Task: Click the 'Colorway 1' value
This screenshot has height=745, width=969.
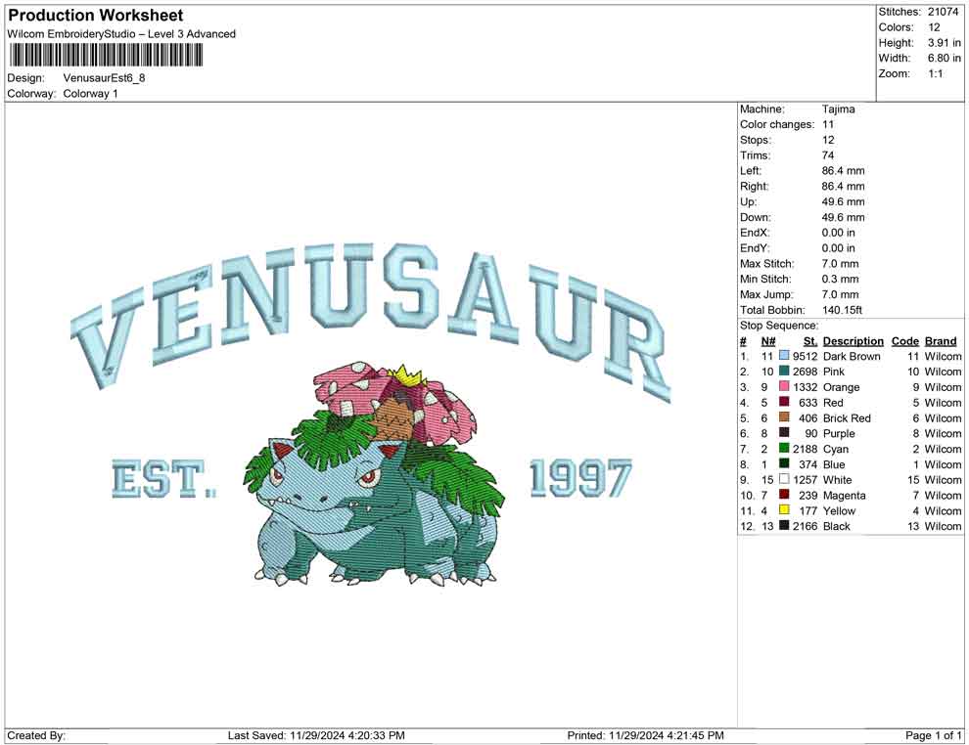Action: point(90,94)
